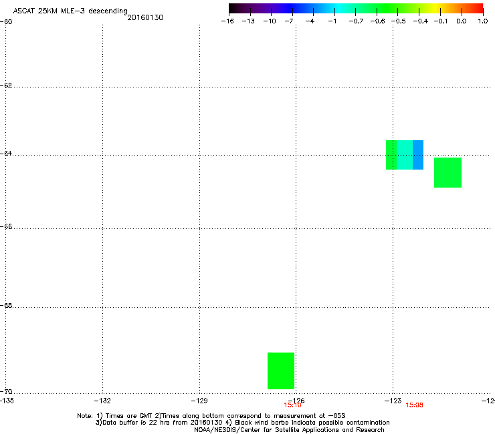Click the date label '20160130' under the title

tap(145, 17)
